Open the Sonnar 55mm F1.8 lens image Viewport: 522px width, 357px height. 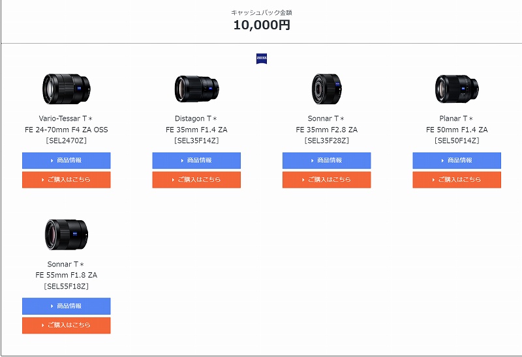[x=67, y=235]
